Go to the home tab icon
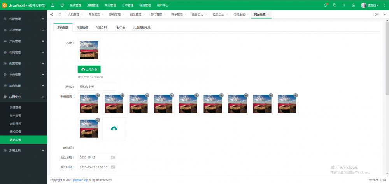This screenshot has width=389, height=184. tap(60, 14)
